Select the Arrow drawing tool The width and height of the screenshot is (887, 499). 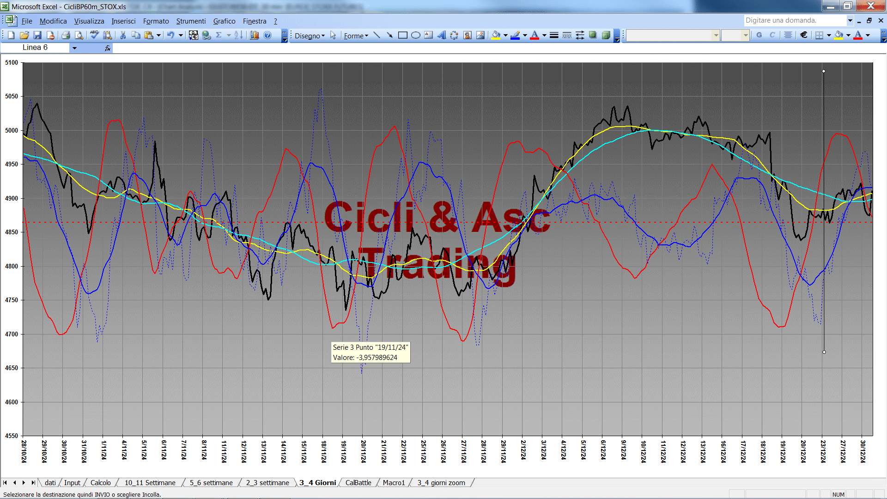click(x=390, y=35)
